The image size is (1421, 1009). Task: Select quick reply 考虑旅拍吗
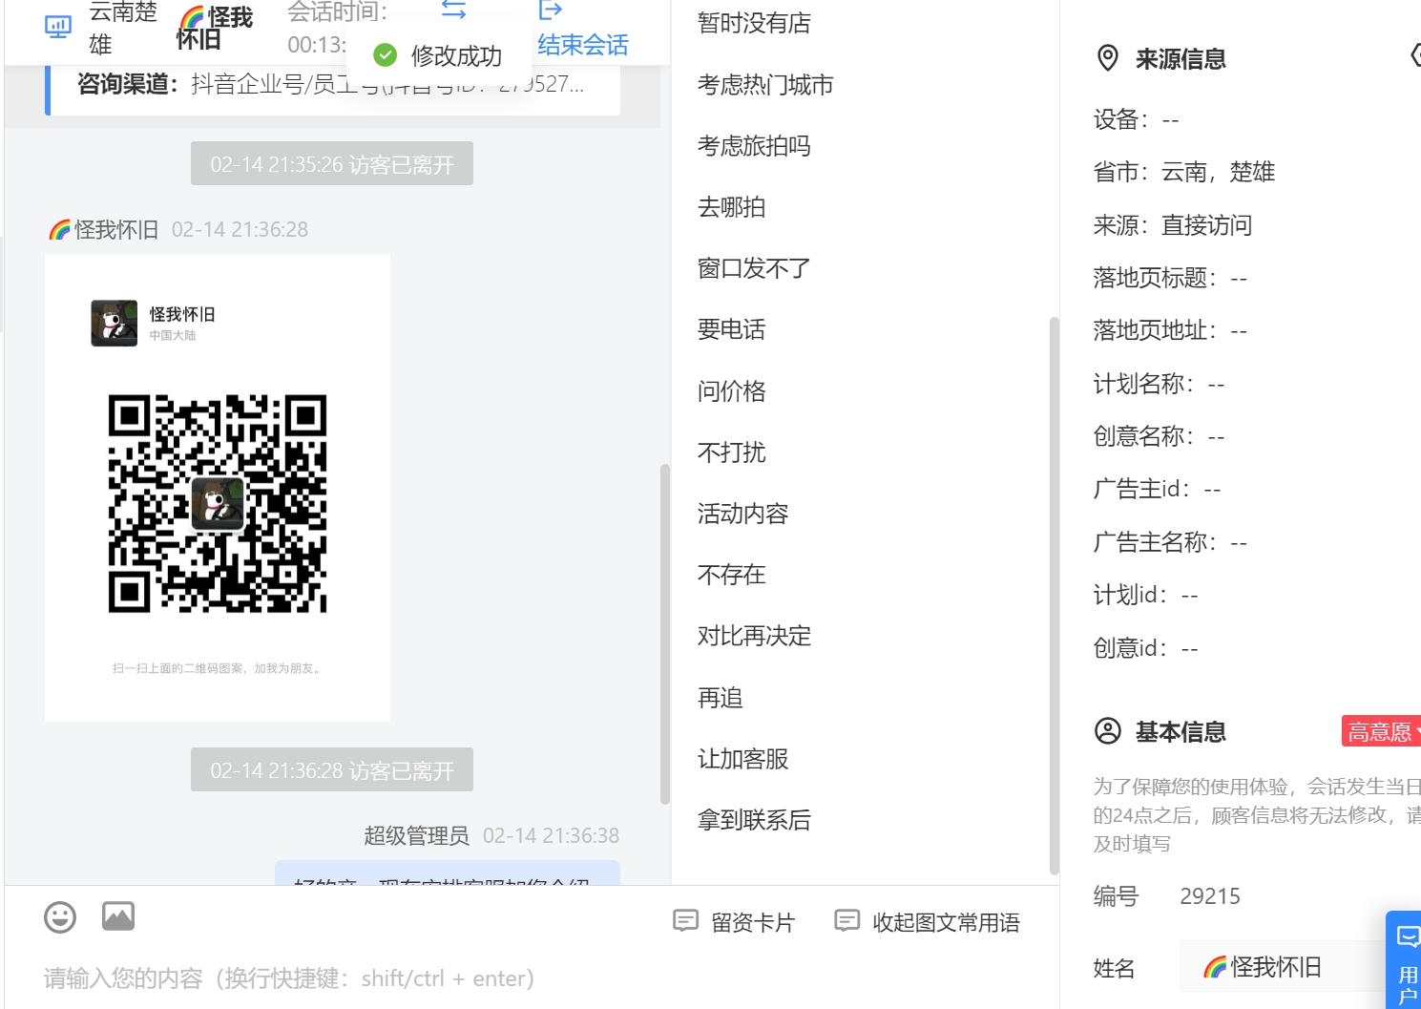tap(754, 146)
